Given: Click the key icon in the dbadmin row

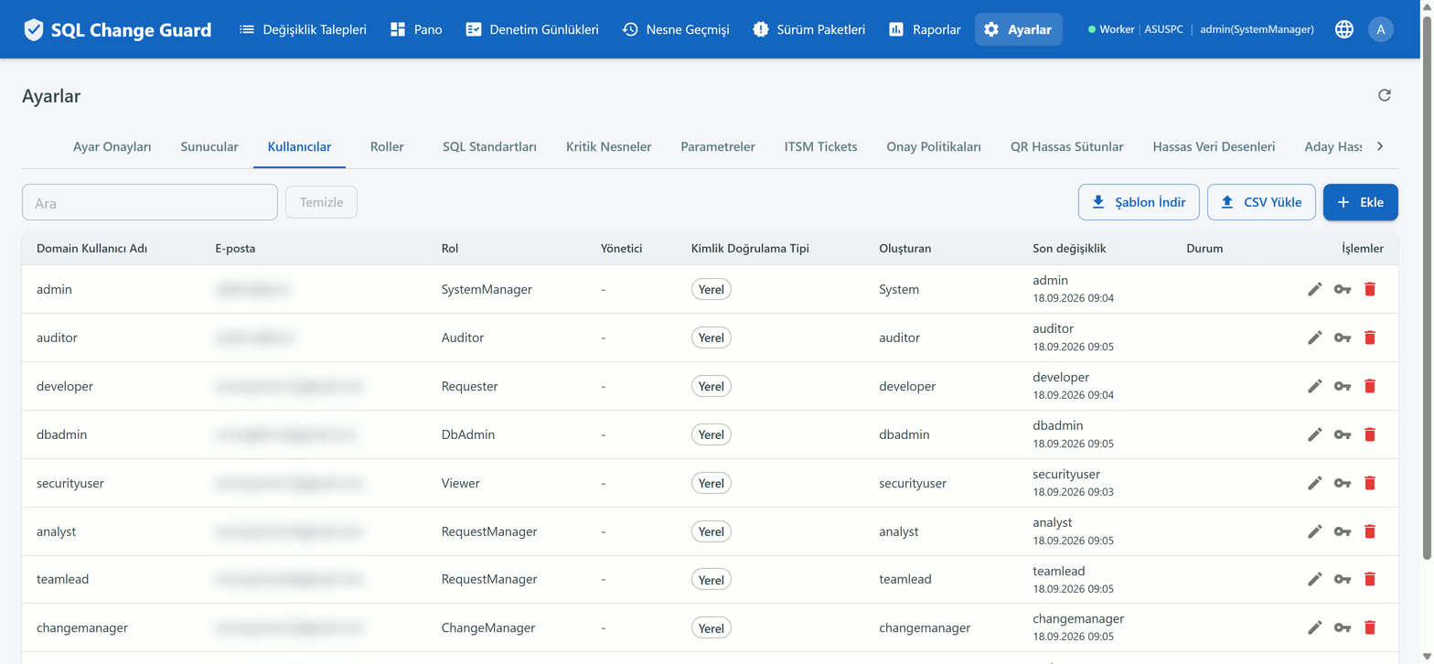Looking at the screenshot, I should click(x=1343, y=434).
